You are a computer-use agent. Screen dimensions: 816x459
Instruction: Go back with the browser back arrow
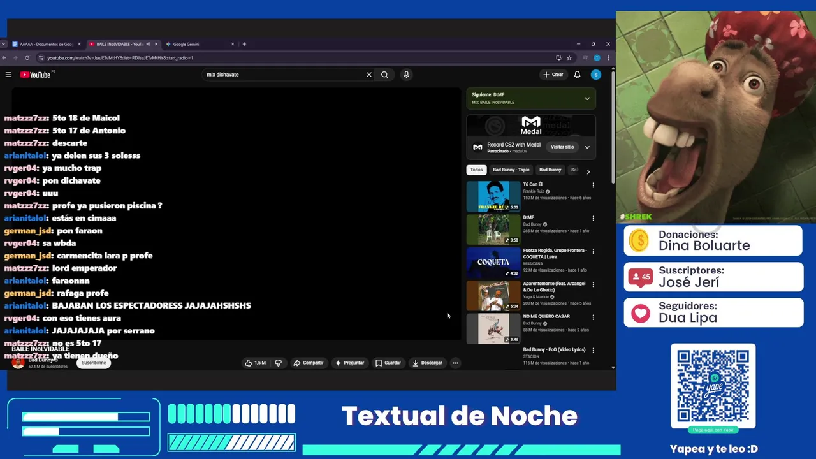pyautogui.click(x=4, y=58)
